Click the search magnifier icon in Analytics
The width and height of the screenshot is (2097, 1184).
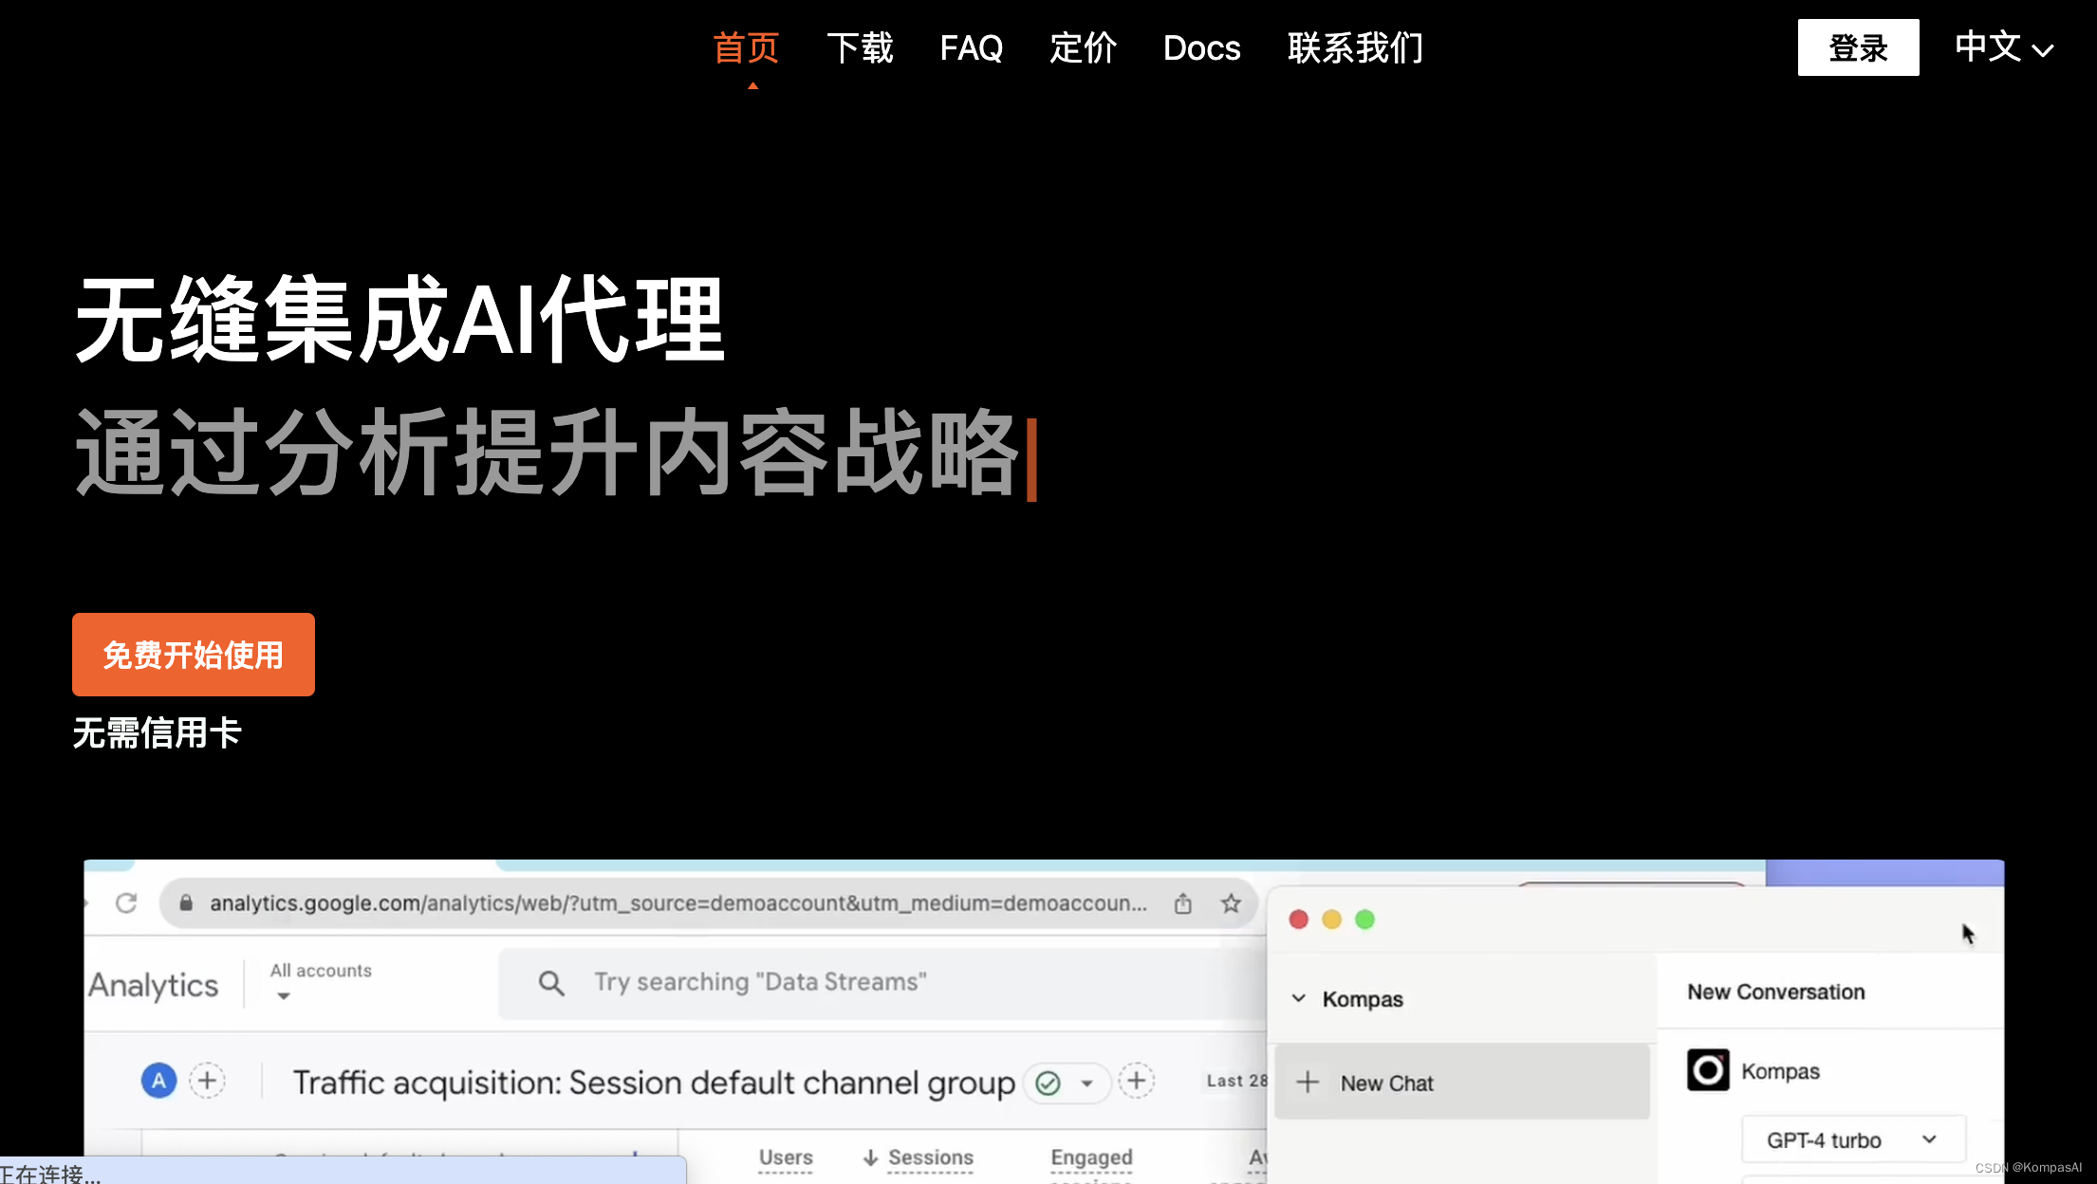point(551,983)
